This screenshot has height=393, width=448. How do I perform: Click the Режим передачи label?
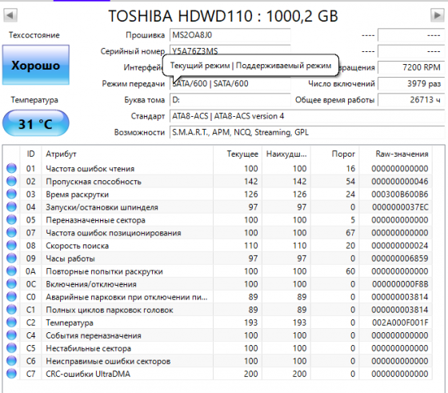point(134,83)
